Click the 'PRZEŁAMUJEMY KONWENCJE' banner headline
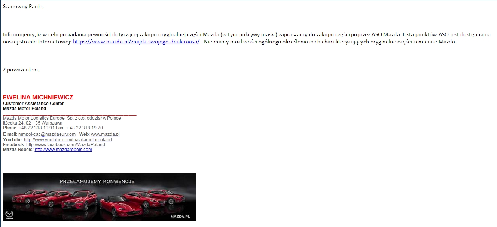Screen dimensions: 497x227 pos(97,182)
